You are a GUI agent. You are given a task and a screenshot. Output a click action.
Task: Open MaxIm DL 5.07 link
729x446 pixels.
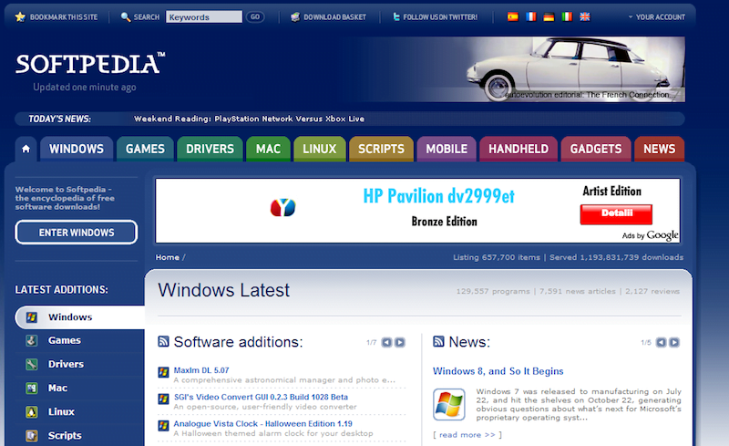tap(201, 370)
